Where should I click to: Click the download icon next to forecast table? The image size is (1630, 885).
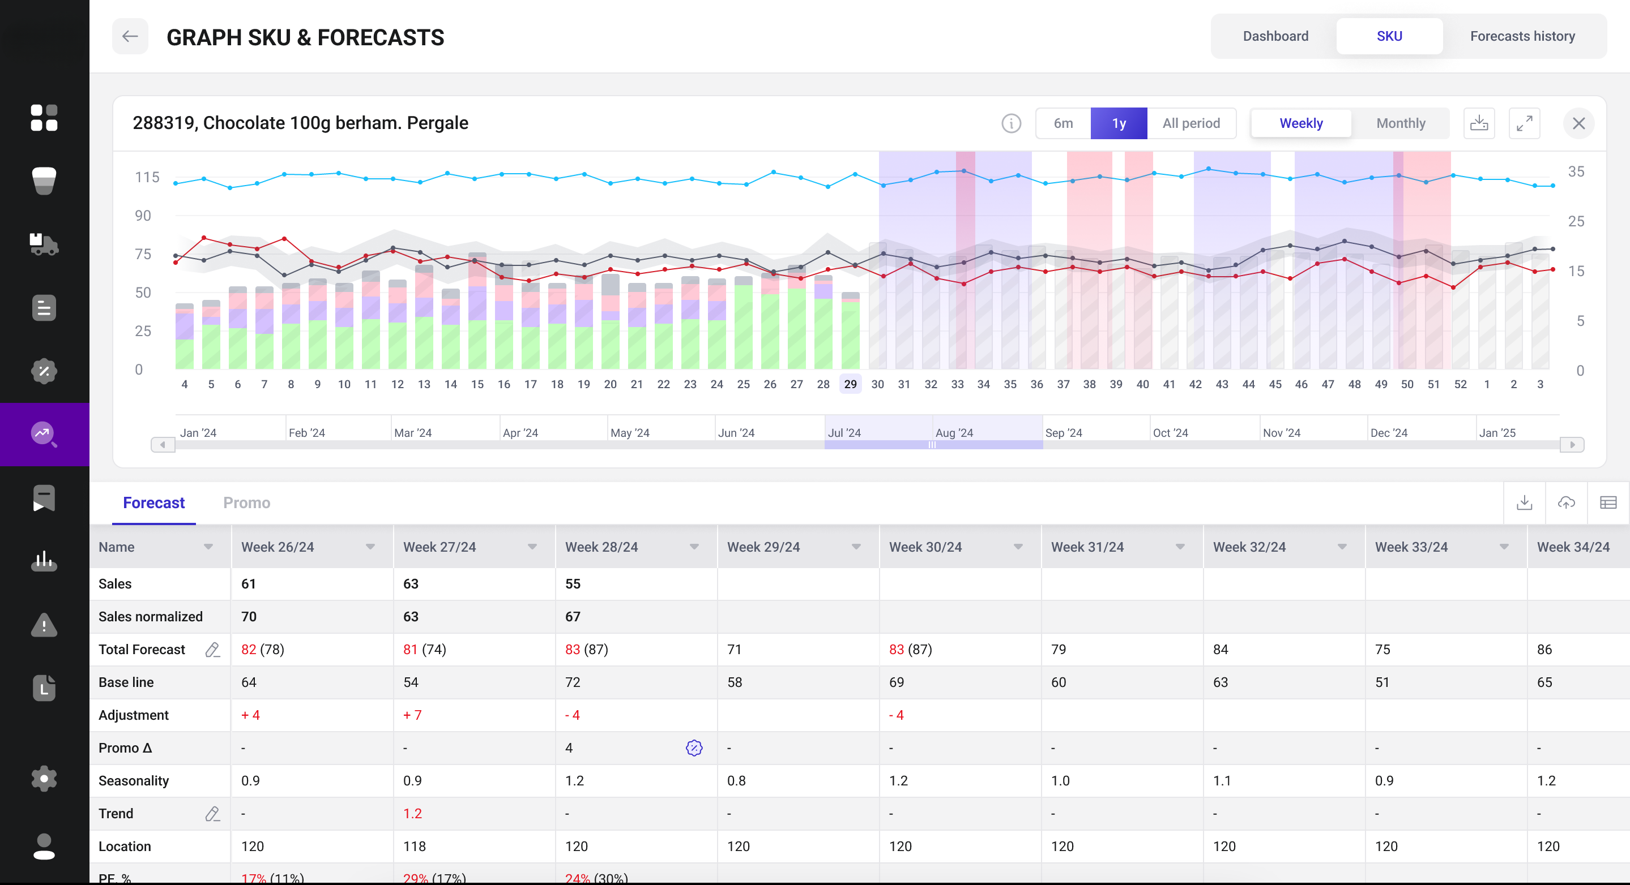(x=1524, y=502)
